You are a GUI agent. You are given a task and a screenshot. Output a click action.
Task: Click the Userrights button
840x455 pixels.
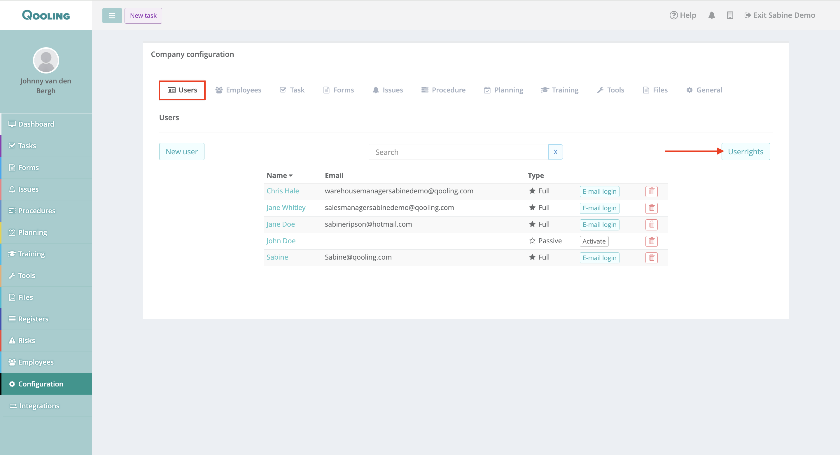point(745,152)
